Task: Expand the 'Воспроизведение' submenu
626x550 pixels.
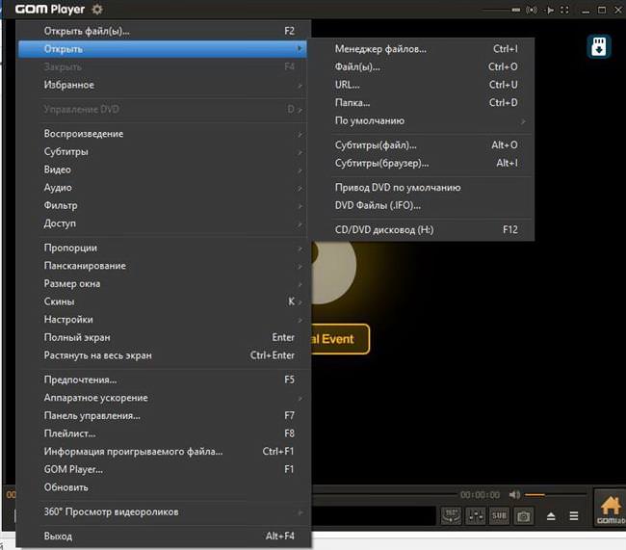Action: point(163,133)
